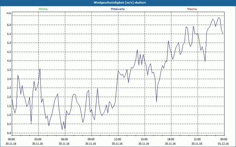
Task: Click the 21:00 time axis label
Action: click(197, 139)
